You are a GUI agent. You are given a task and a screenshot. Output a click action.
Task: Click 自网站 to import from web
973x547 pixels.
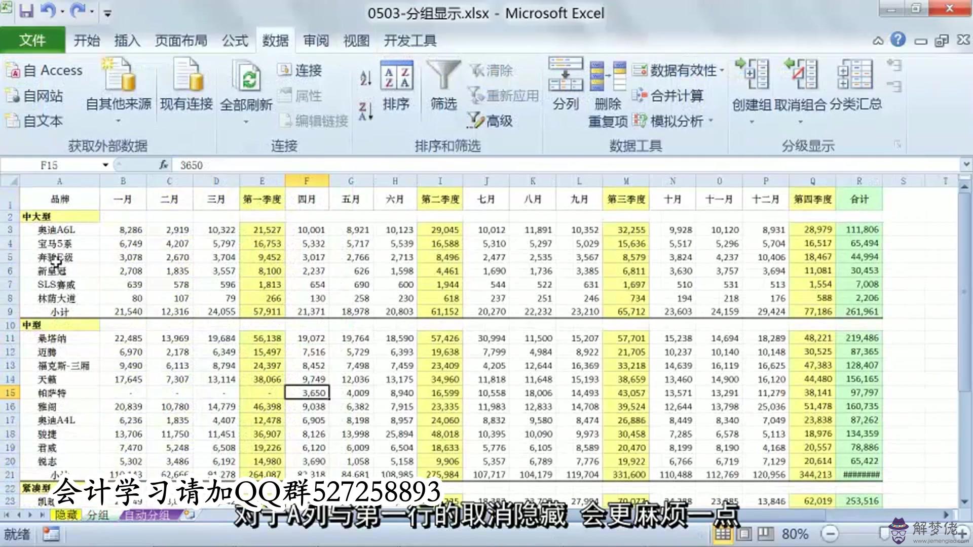pos(34,96)
